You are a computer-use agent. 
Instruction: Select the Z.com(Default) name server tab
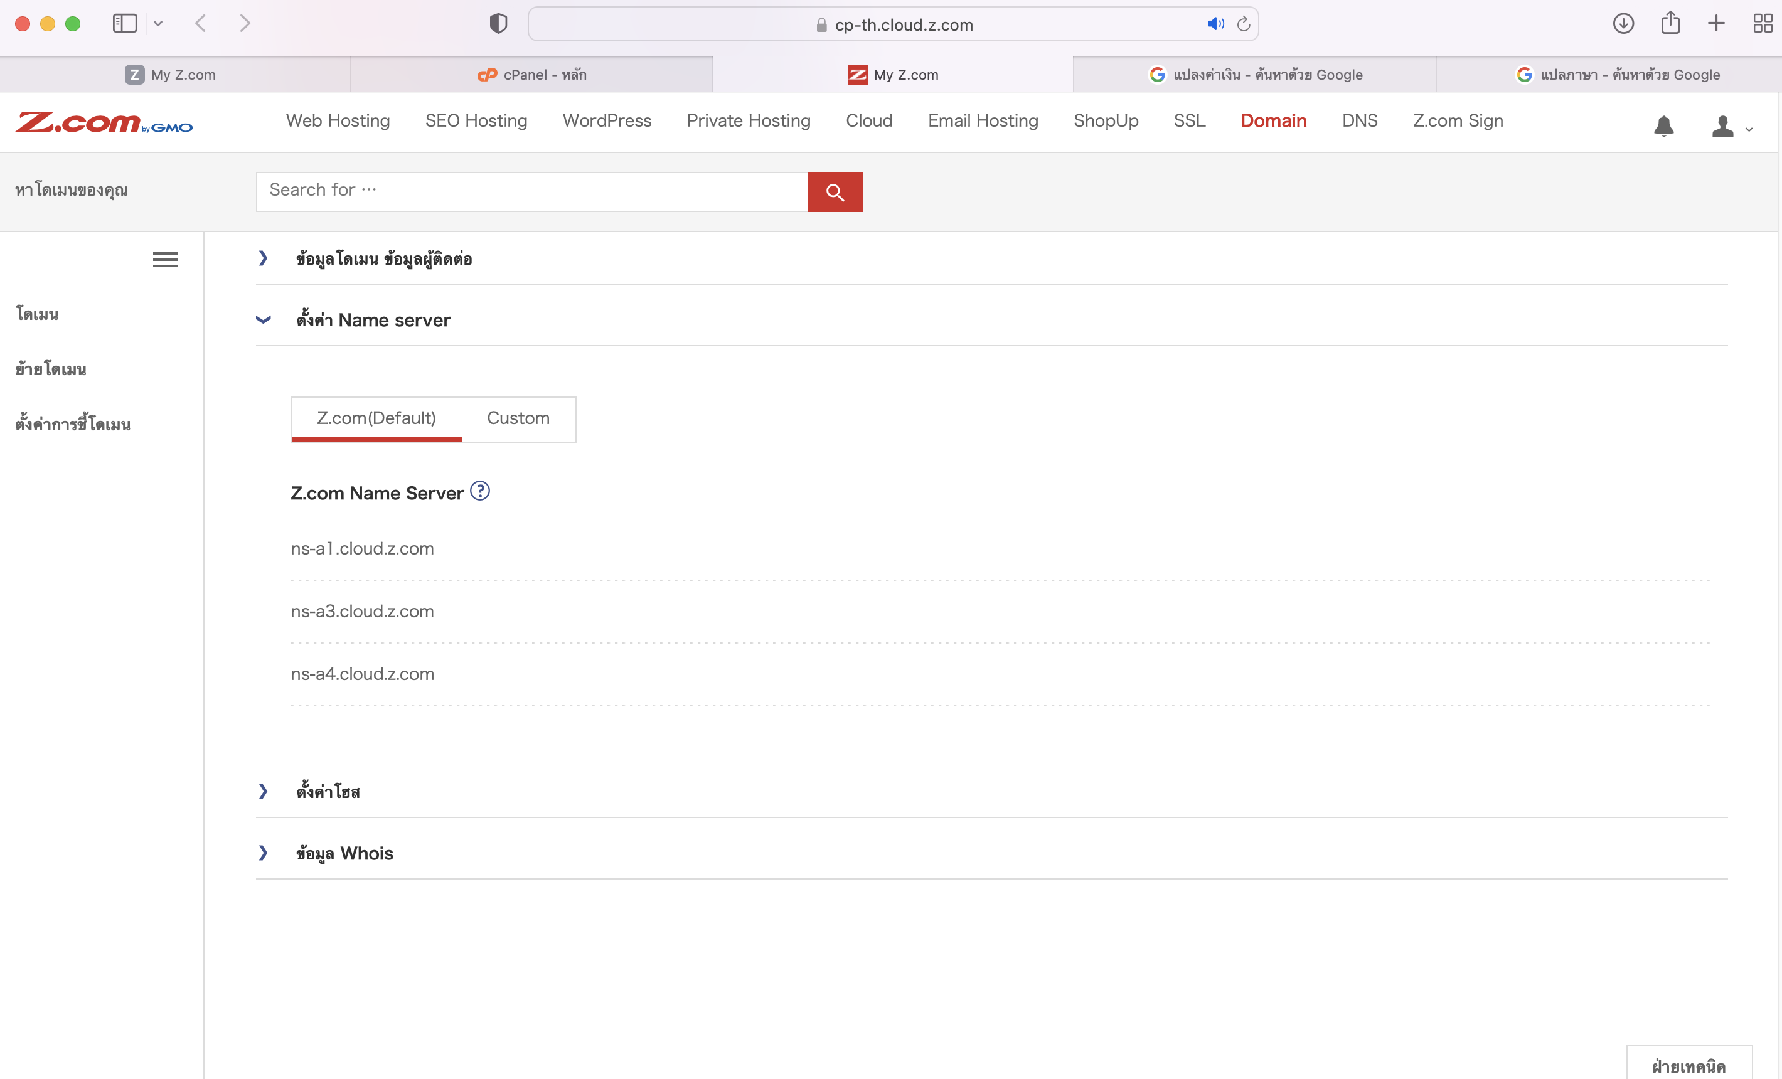tap(376, 418)
